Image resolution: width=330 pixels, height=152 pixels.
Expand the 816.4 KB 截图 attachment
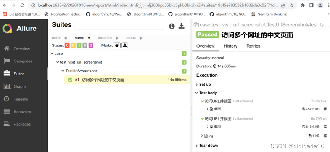tap(208, 126)
